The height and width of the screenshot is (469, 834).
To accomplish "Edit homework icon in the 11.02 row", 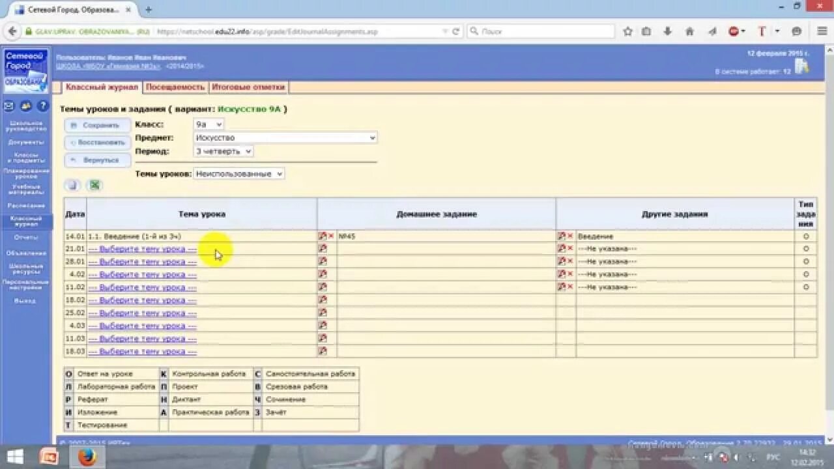I will pyautogui.click(x=322, y=287).
